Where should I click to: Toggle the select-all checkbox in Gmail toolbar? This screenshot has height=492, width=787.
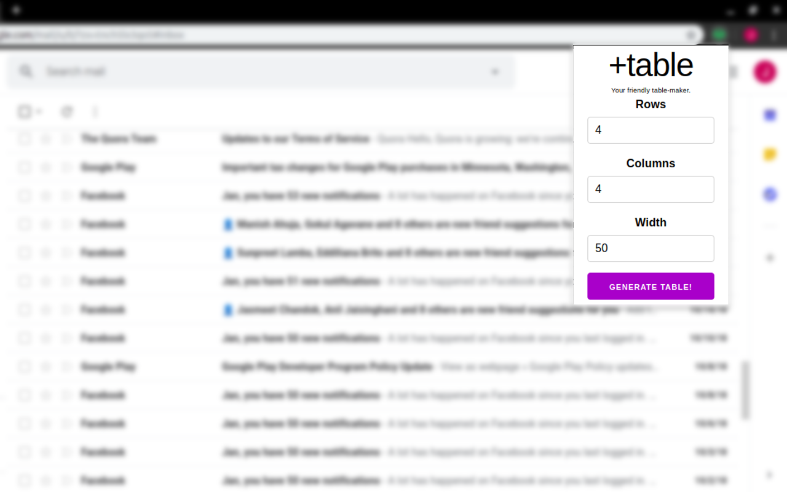click(x=24, y=112)
